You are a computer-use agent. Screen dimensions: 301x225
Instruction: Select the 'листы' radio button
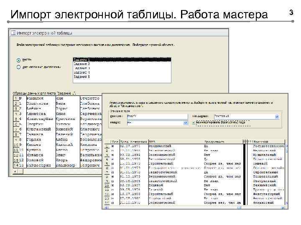click(x=18, y=60)
